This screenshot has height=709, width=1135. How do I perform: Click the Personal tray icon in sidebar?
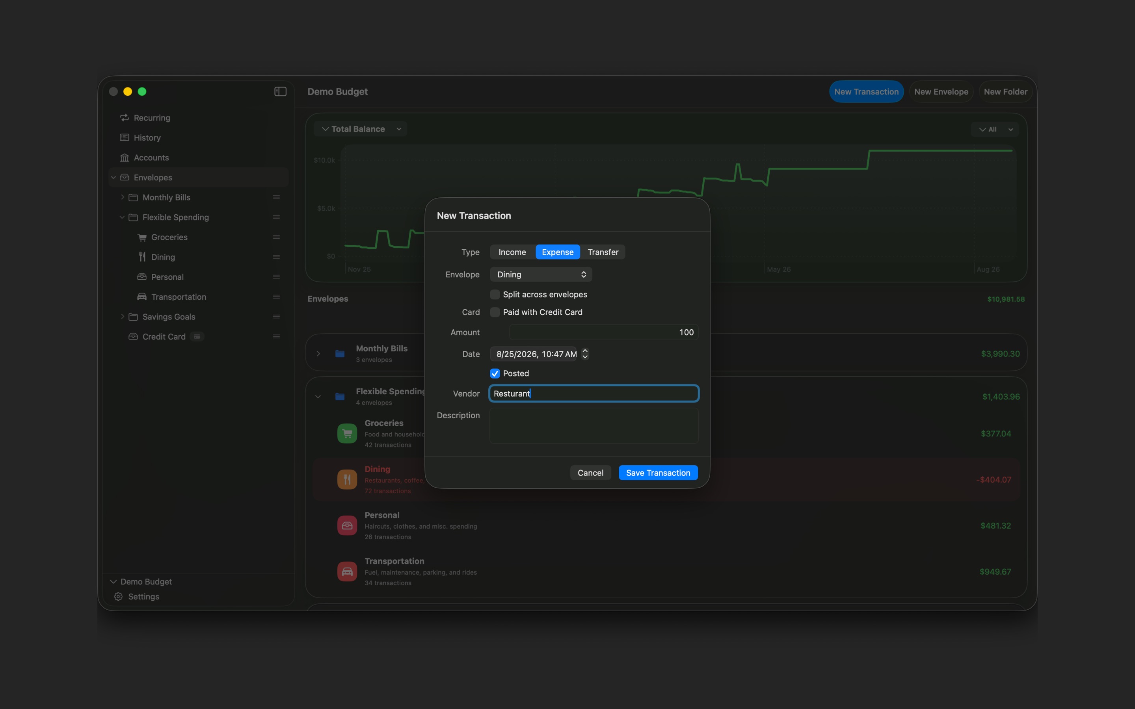click(x=141, y=277)
